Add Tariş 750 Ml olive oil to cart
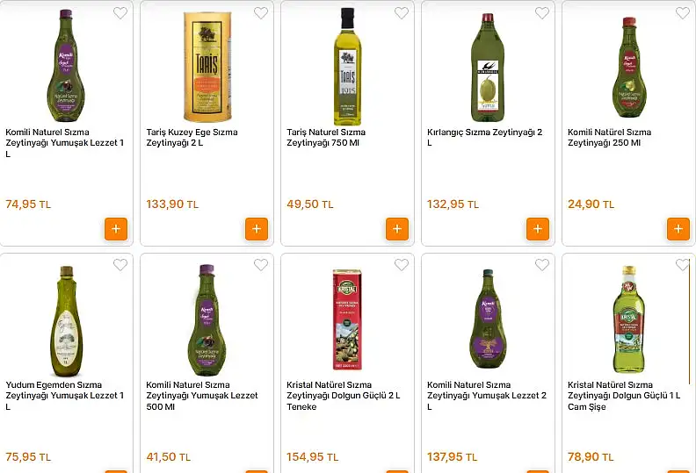The height and width of the screenshot is (473, 696). (397, 229)
